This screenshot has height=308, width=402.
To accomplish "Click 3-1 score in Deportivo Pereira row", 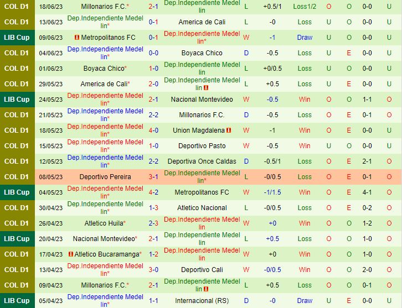I will tap(153, 176).
